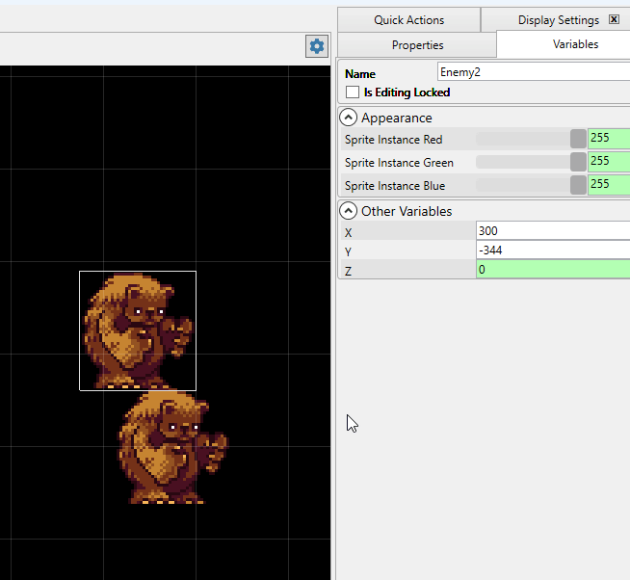Click the Z variable input field
The image size is (630, 580).
tap(552, 271)
